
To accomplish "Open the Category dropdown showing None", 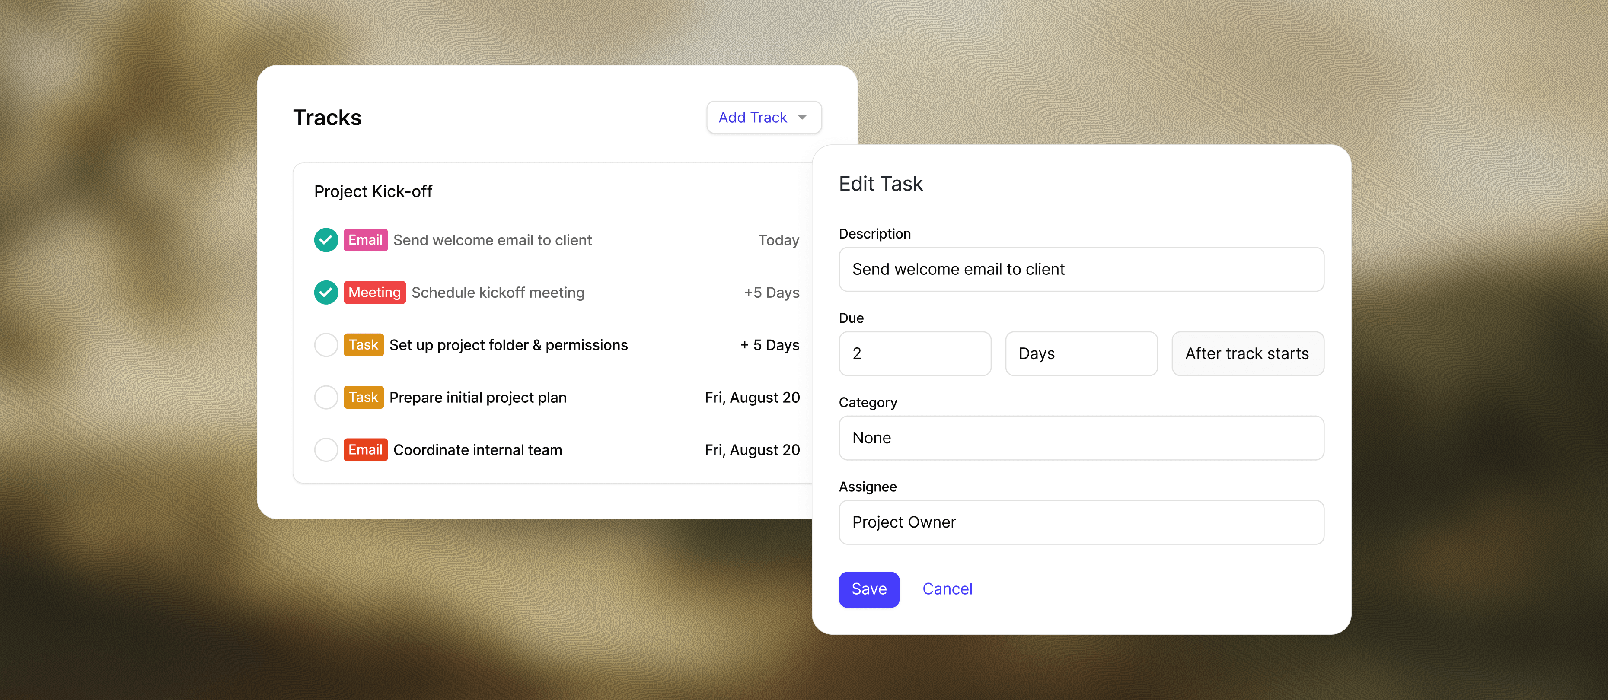I will coord(1081,438).
